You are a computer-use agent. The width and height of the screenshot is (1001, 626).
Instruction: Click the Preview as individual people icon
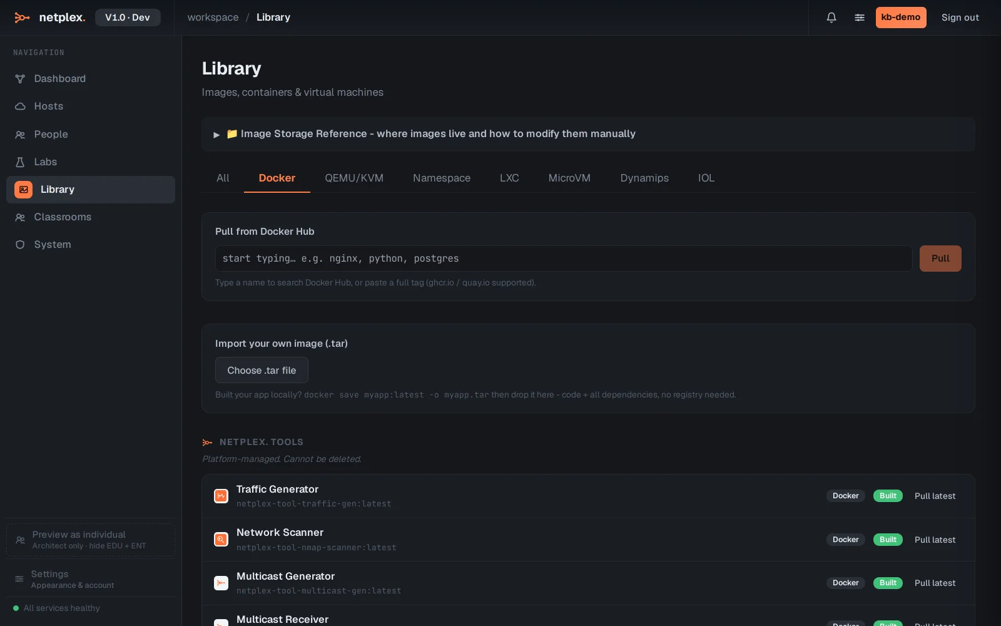click(x=20, y=540)
